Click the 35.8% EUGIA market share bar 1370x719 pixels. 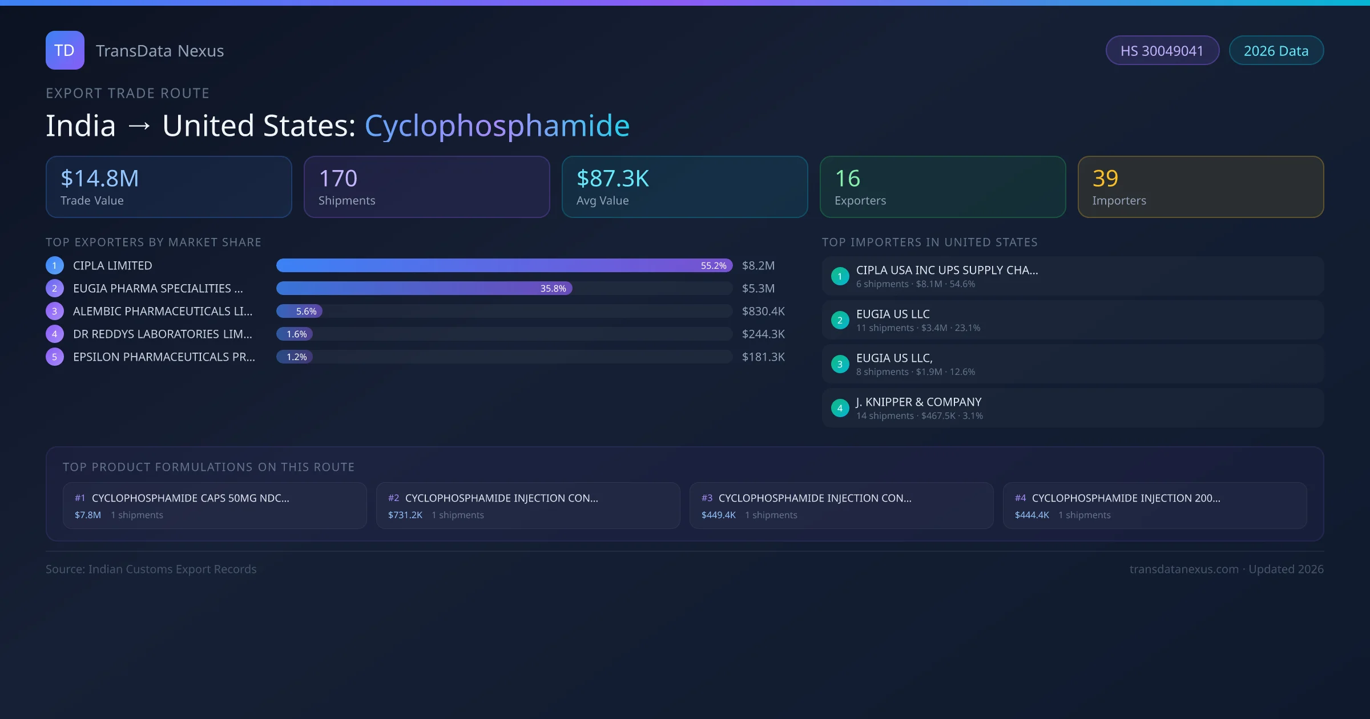click(x=424, y=288)
